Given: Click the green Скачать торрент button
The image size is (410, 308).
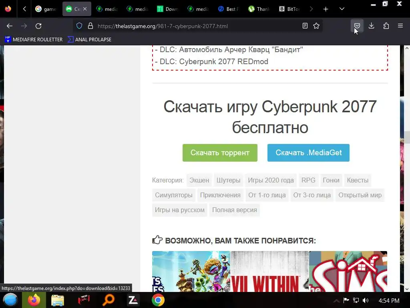Looking at the screenshot, I should 220,153.
